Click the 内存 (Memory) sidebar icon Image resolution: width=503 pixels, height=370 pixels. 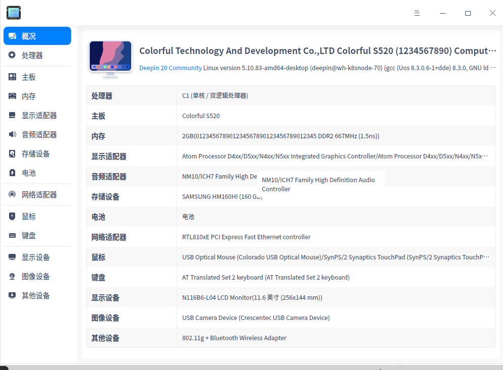[x=12, y=96]
